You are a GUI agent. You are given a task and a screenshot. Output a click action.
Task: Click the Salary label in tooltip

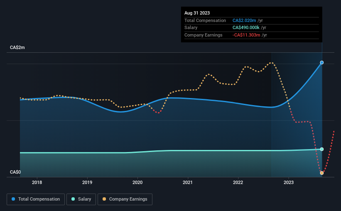191,28
